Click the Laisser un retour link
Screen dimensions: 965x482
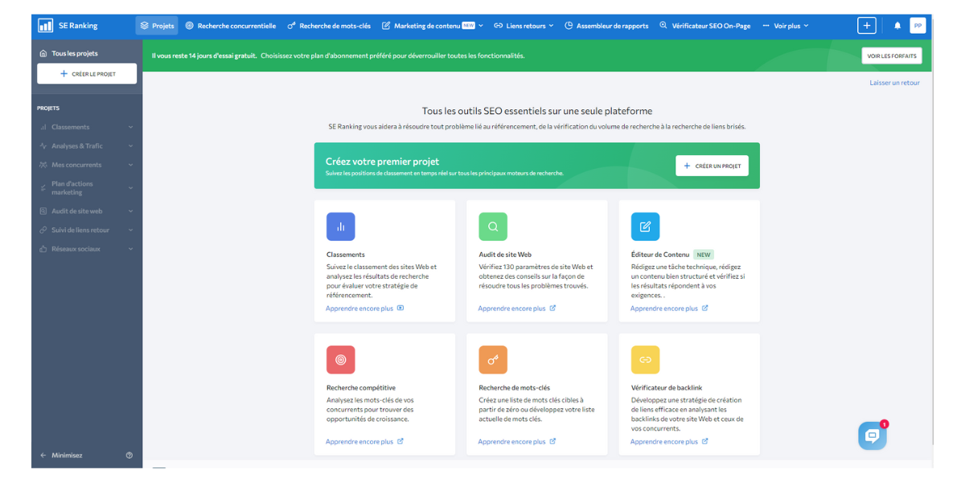(x=894, y=83)
